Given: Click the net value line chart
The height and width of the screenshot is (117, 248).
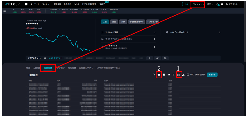Looking at the screenshot, I should point(58,42).
